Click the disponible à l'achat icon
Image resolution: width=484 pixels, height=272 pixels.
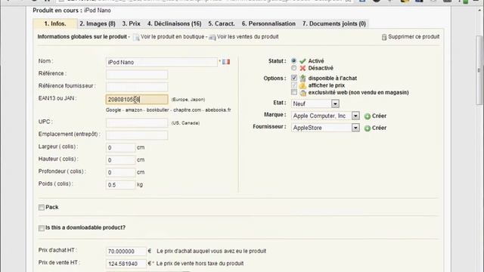pyautogui.click(x=302, y=78)
